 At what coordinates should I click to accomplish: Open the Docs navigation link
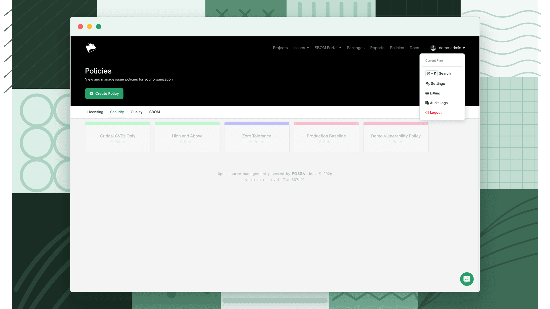[414, 48]
